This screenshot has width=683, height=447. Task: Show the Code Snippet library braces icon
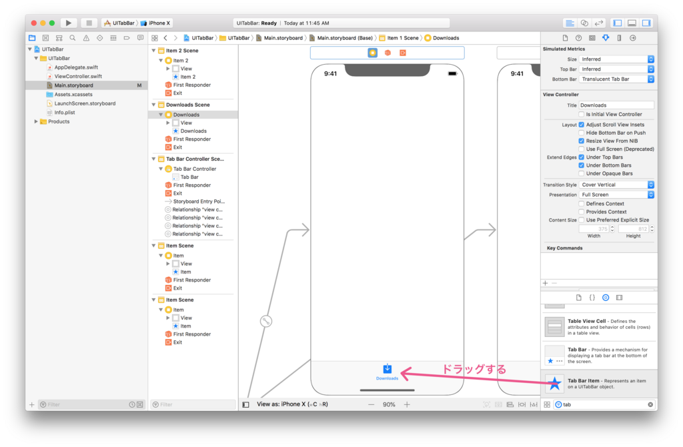pos(592,298)
